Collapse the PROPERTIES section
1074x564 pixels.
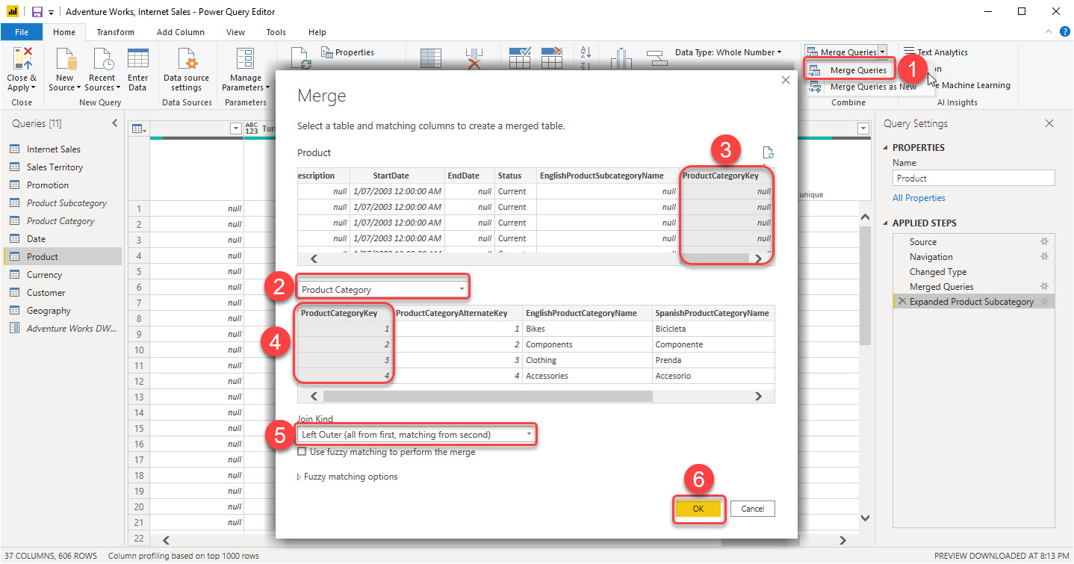[887, 147]
